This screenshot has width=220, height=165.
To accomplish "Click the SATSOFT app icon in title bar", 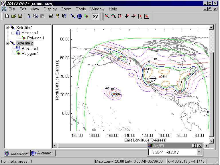I will (3, 3).
